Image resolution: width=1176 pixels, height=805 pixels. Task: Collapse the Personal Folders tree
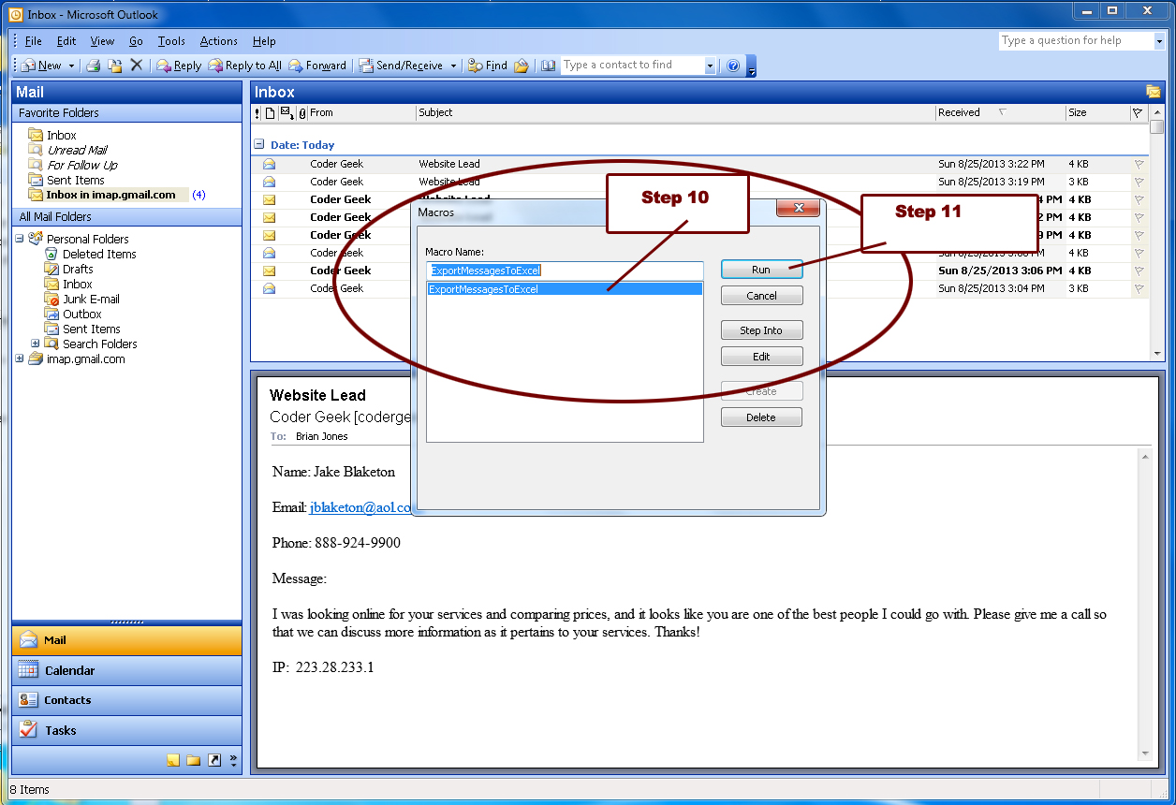click(x=20, y=239)
